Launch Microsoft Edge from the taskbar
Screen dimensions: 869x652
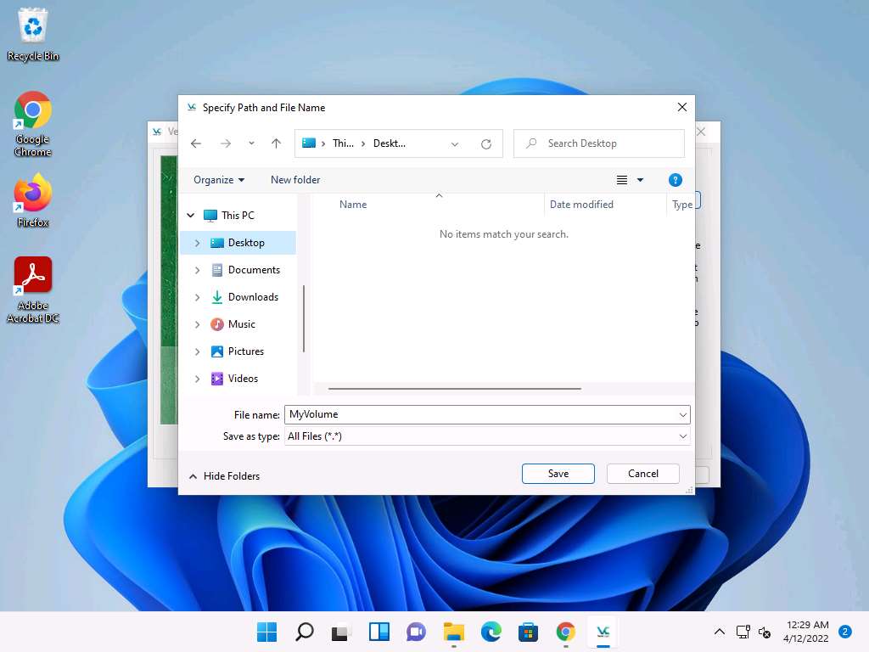click(x=491, y=632)
